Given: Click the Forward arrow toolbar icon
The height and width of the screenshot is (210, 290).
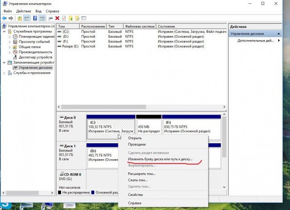Looking at the screenshot, I should pos(11,18).
